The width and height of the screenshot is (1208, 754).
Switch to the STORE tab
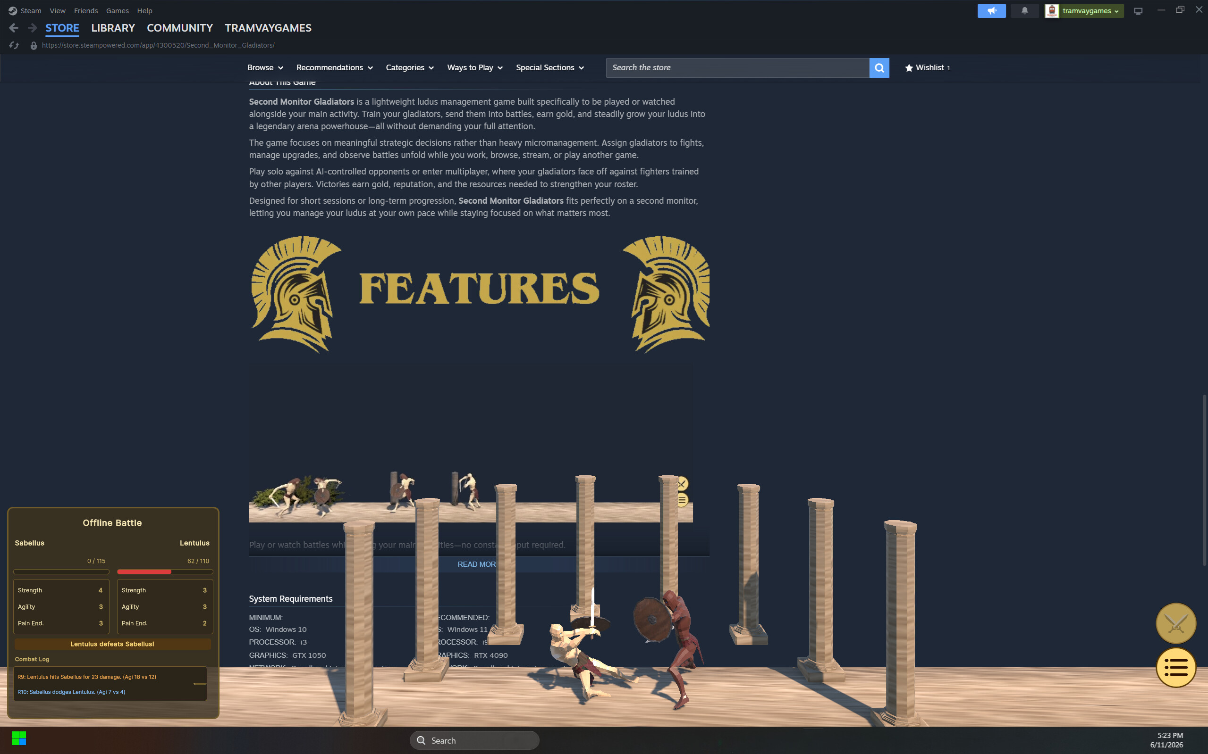[x=62, y=28]
